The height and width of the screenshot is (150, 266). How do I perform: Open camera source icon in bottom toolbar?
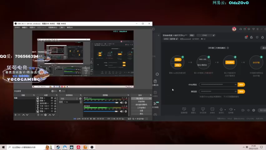click(194, 109)
